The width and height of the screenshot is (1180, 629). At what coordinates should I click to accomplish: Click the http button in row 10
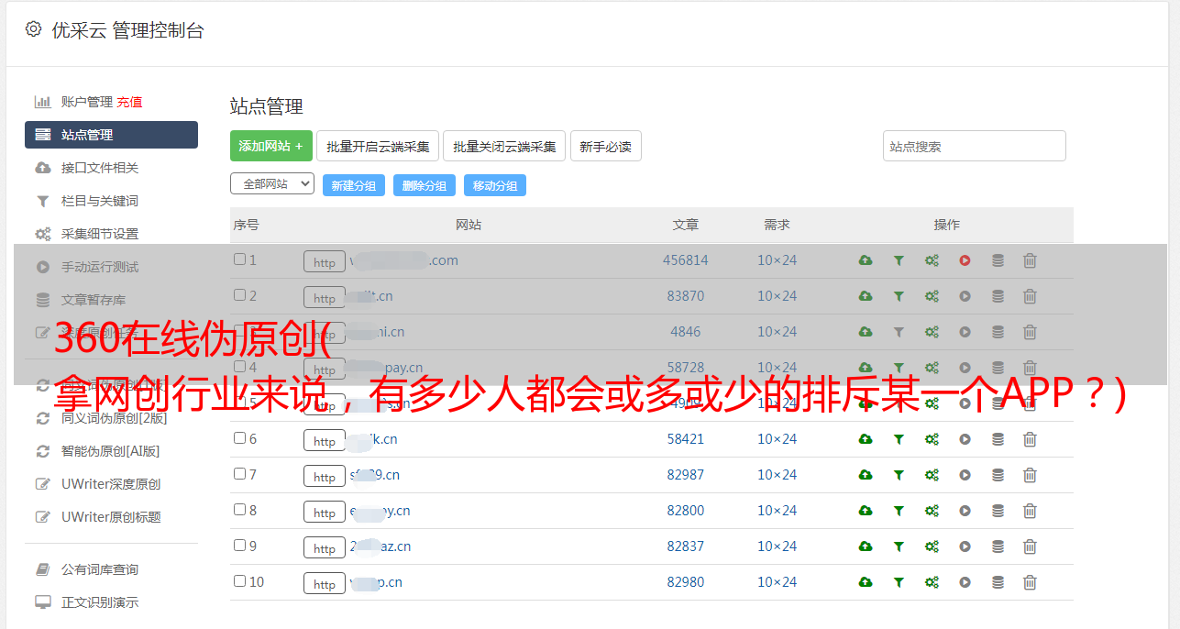pyautogui.click(x=325, y=583)
